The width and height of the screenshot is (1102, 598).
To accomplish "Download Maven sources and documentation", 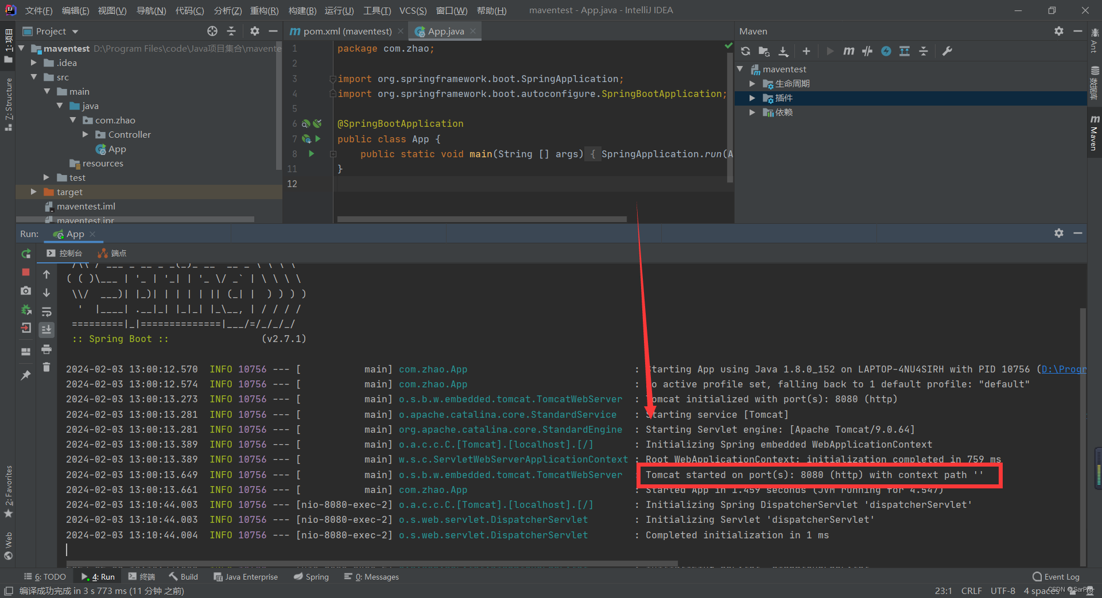I will click(783, 51).
